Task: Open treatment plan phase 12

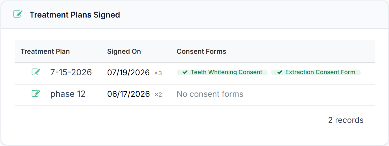Action: pos(68,94)
